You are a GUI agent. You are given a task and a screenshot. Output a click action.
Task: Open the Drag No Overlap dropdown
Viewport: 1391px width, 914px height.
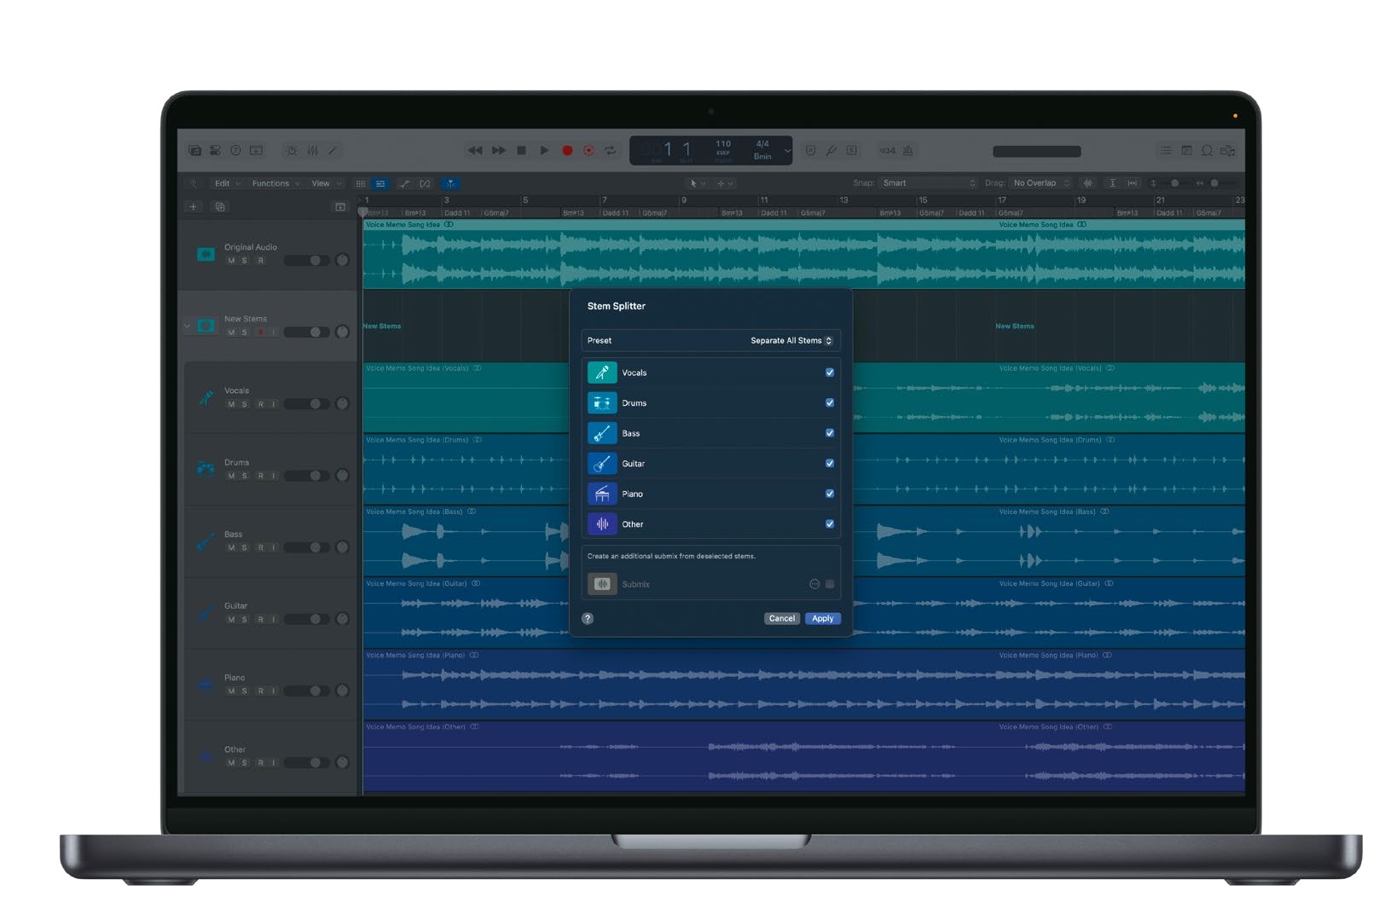click(1041, 183)
